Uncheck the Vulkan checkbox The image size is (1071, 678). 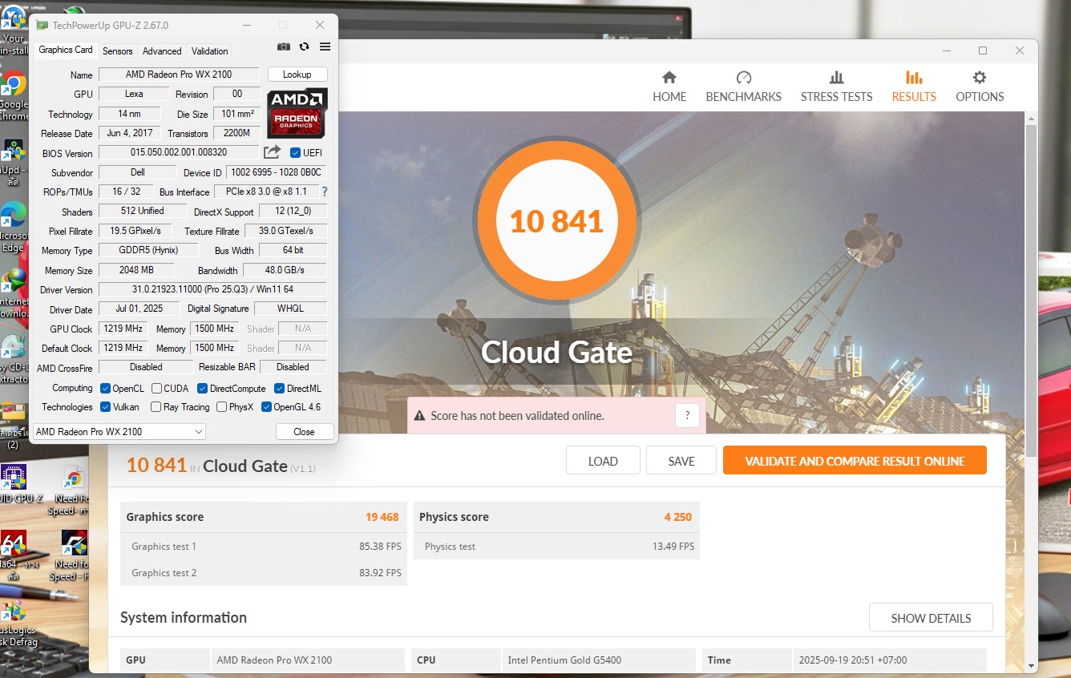pyautogui.click(x=106, y=407)
